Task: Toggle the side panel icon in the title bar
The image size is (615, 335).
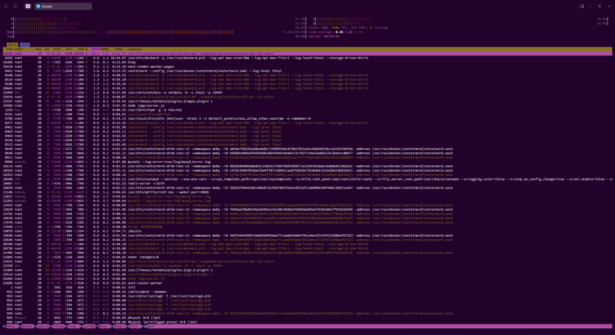Action: 581,6
